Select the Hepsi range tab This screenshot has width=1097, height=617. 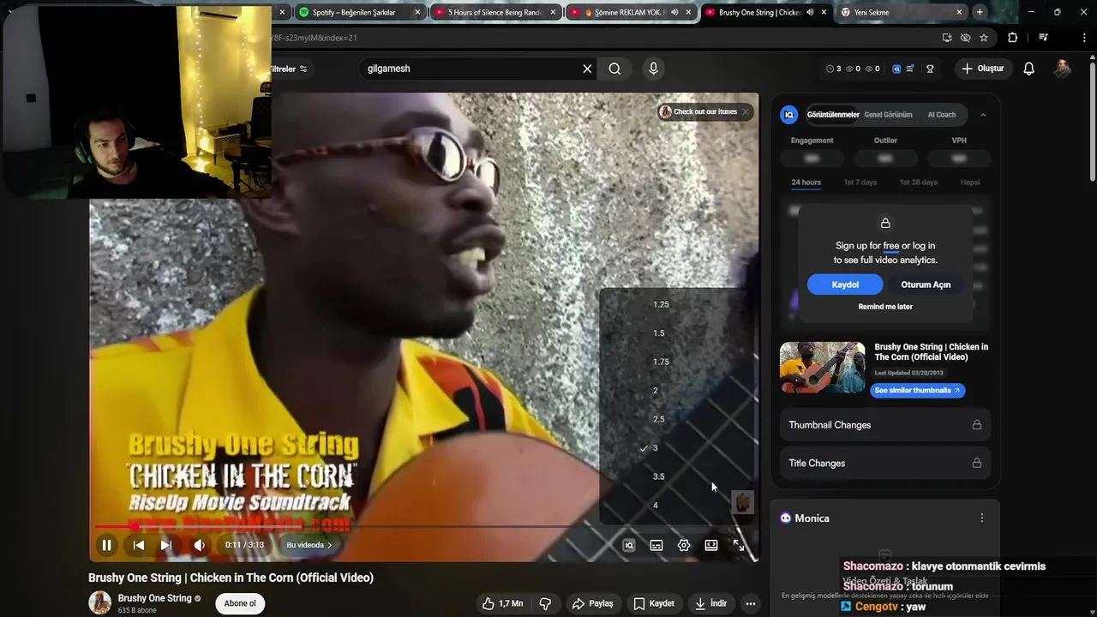coord(970,183)
